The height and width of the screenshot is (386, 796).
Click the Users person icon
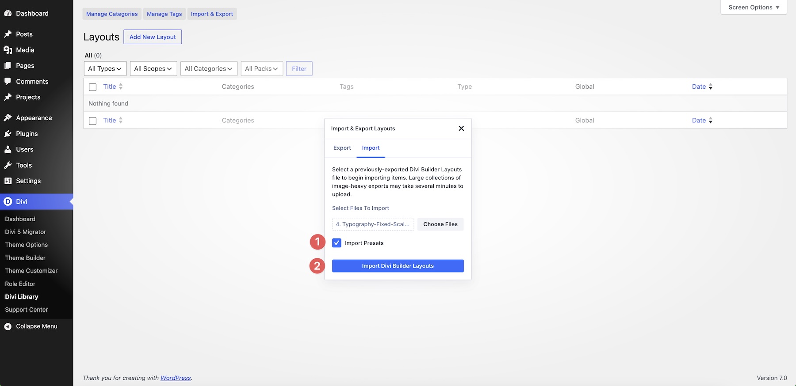pos(8,149)
